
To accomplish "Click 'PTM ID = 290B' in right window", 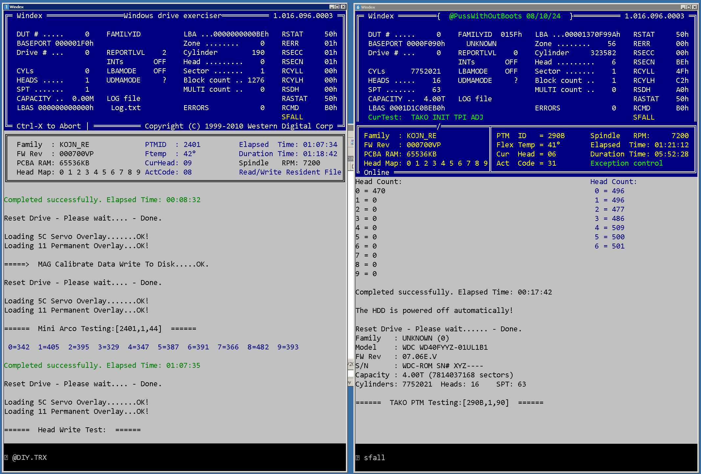I will coord(531,135).
